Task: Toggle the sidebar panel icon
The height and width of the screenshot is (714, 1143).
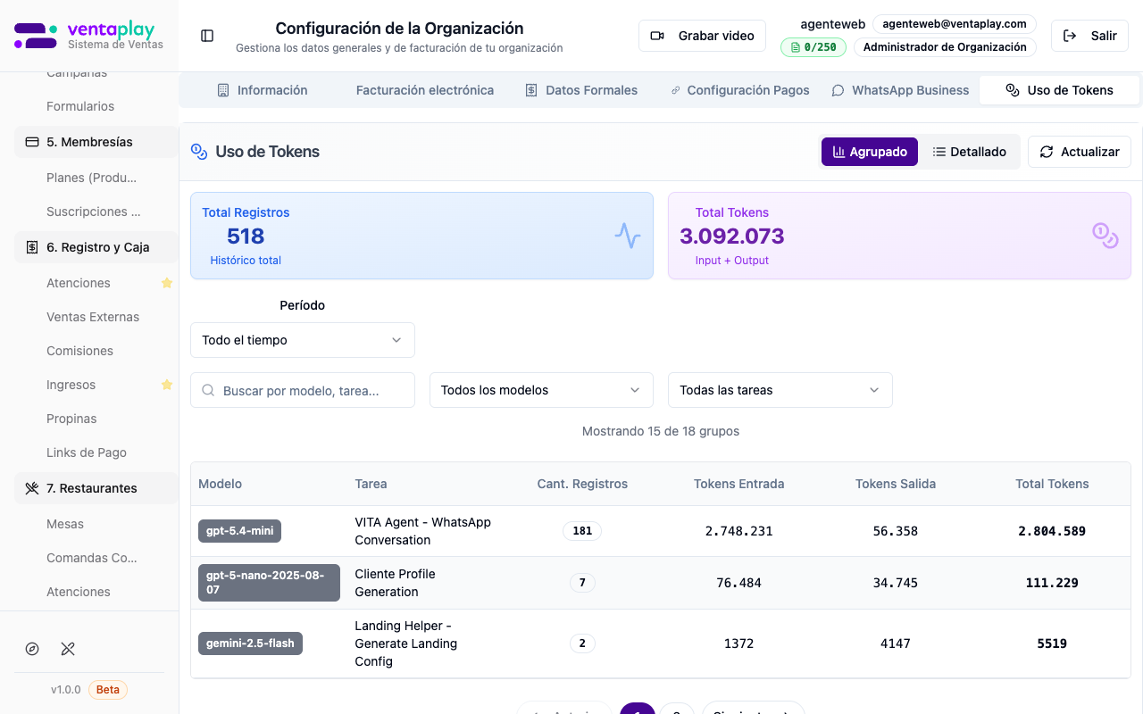Action: coord(207,36)
